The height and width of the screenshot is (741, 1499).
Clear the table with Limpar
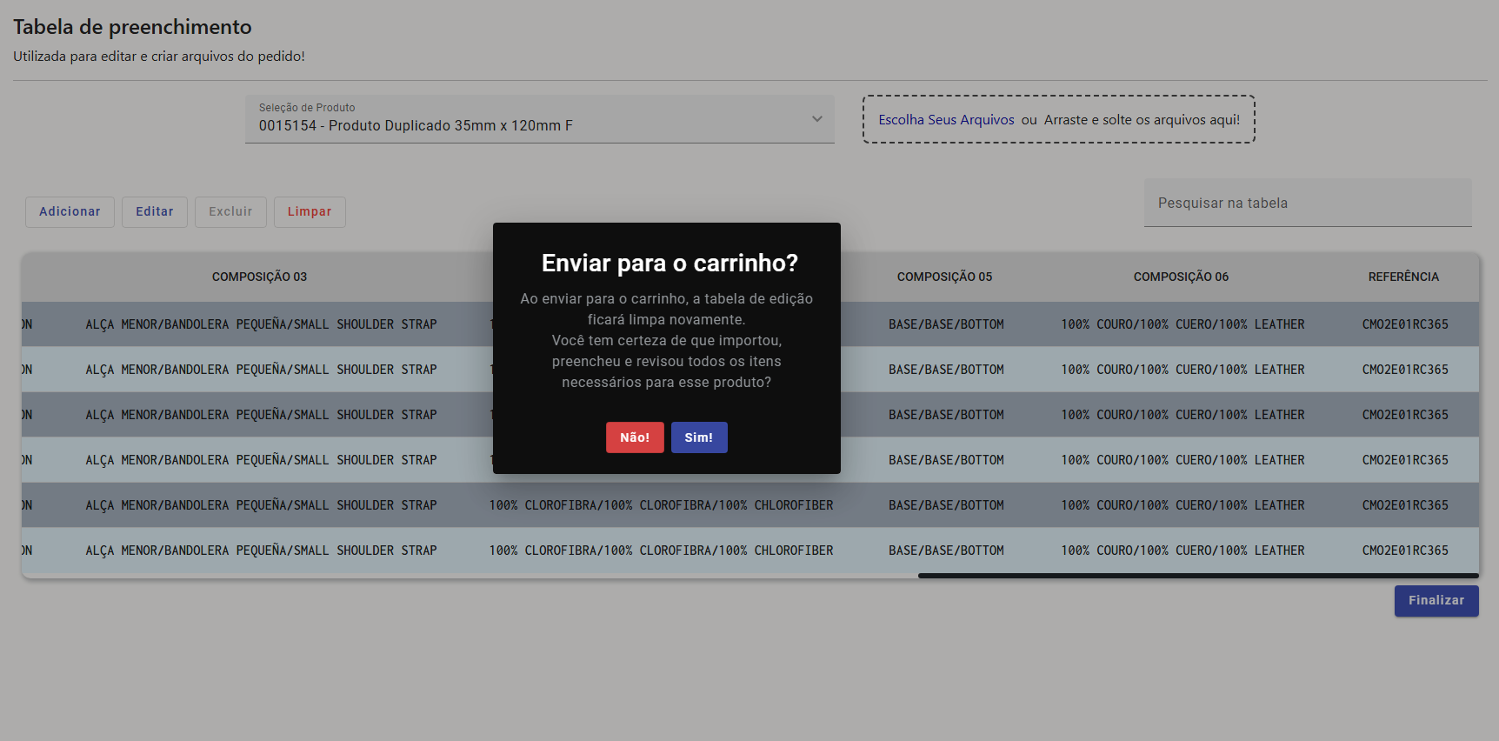tap(310, 212)
